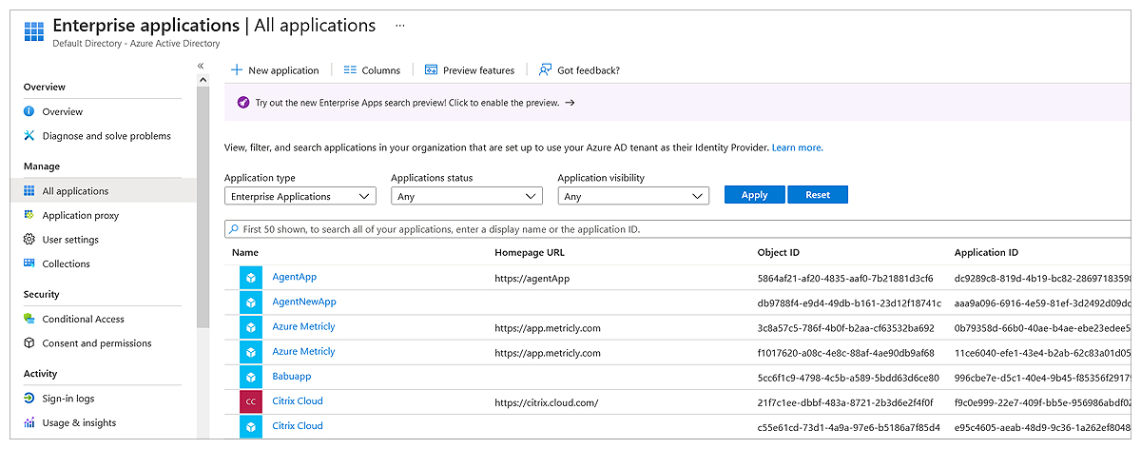Screen dimensions: 1141x449
Task: Click the All applications grid icon in sidebar
Action: coord(29,191)
